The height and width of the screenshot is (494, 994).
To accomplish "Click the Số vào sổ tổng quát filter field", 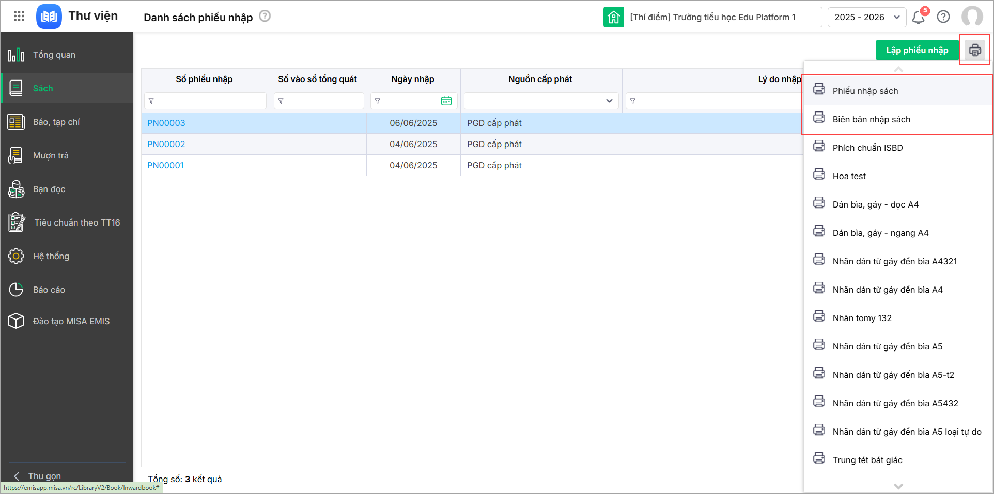I will pos(319,101).
